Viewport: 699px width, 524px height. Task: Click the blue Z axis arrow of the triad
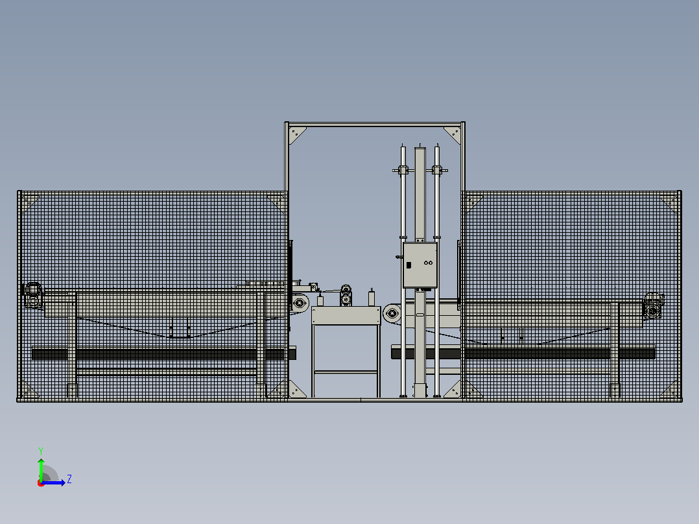[x=54, y=482]
